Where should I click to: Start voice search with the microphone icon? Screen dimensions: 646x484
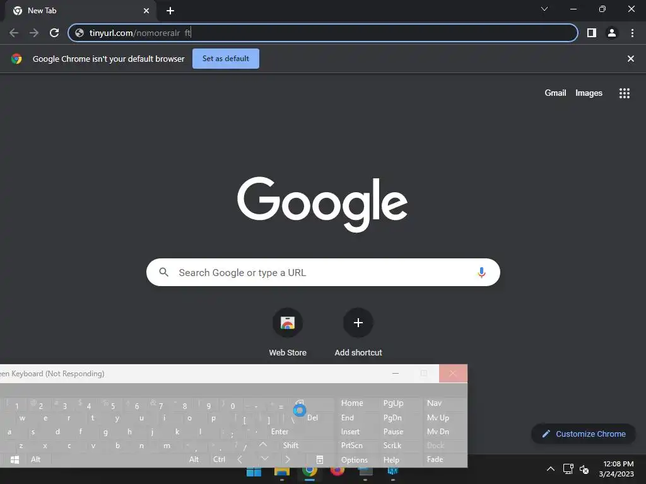tap(481, 272)
